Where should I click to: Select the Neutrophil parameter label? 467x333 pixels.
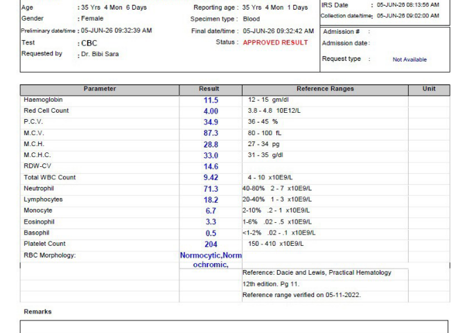(x=39, y=188)
